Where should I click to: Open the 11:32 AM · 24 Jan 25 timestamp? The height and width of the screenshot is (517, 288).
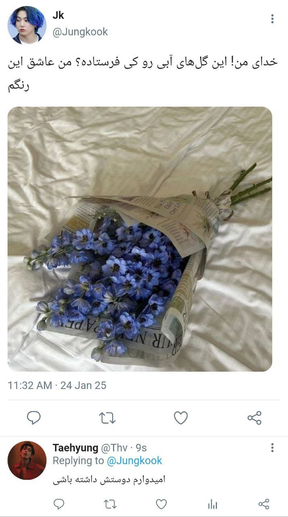pyautogui.click(x=57, y=385)
